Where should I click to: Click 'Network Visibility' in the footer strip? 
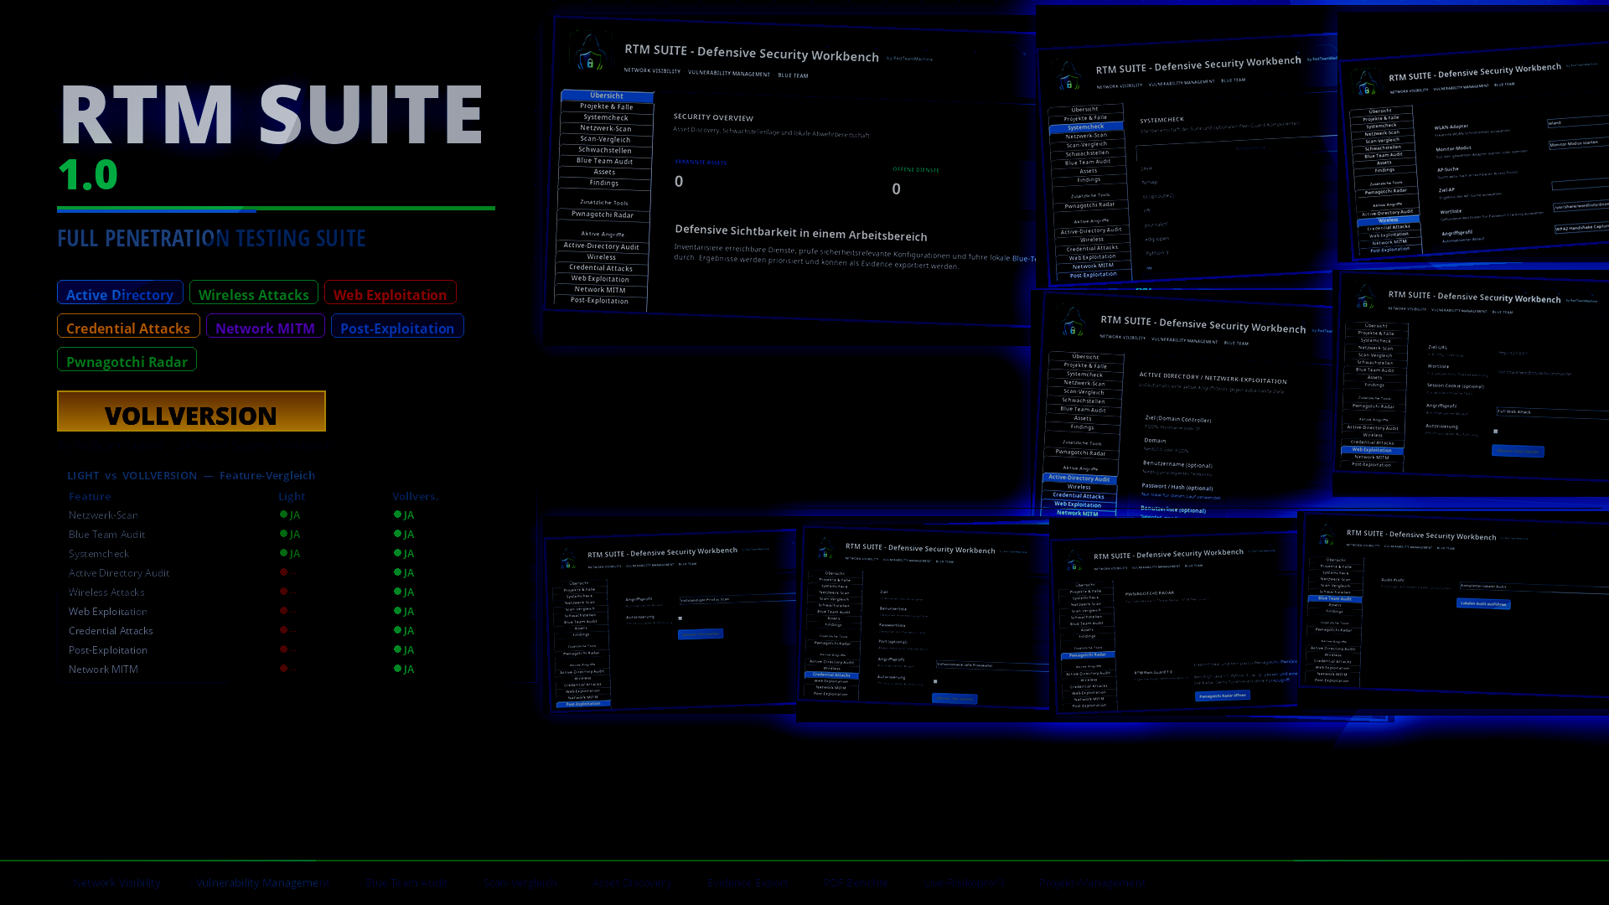[116, 882]
